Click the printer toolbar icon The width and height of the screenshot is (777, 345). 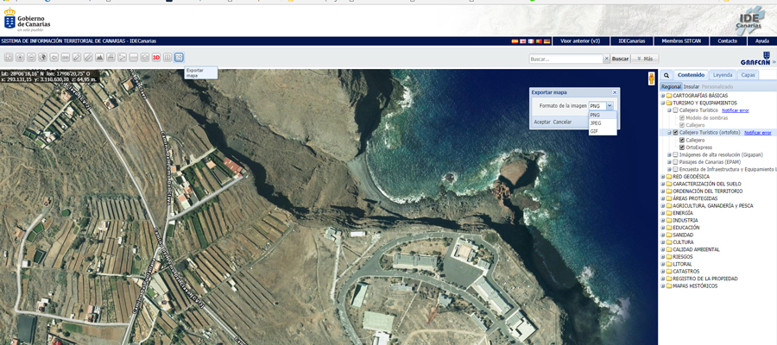[x=111, y=58]
